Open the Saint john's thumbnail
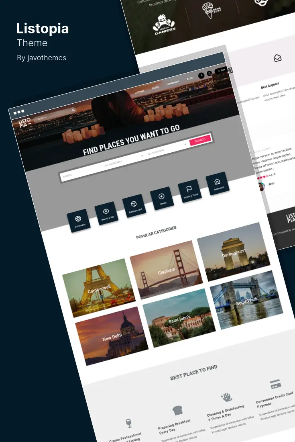This screenshot has height=442, width=295. tap(179, 318)
